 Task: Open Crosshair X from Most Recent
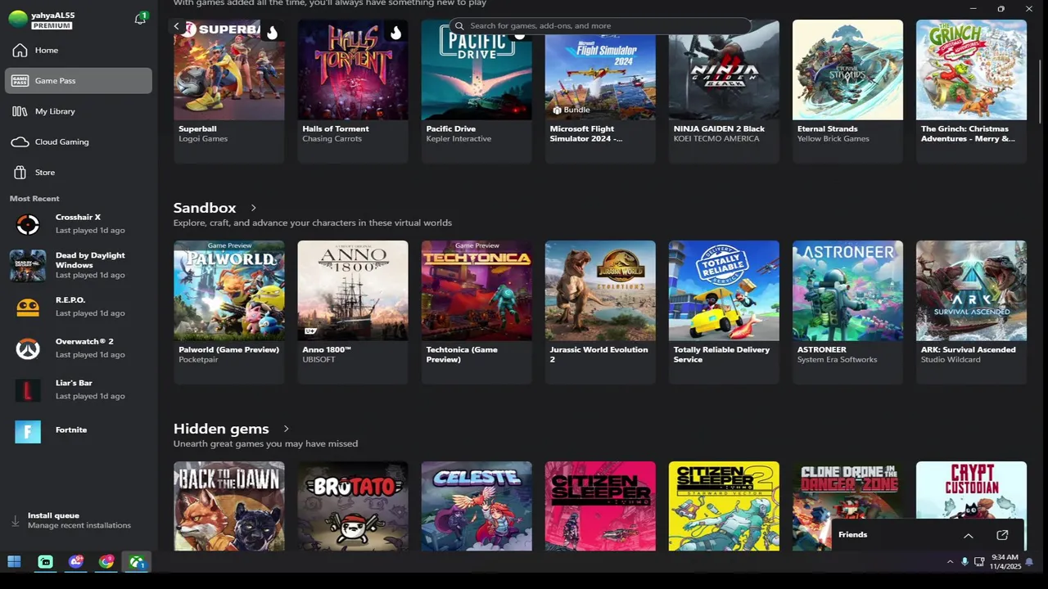(x=79, y=223)
